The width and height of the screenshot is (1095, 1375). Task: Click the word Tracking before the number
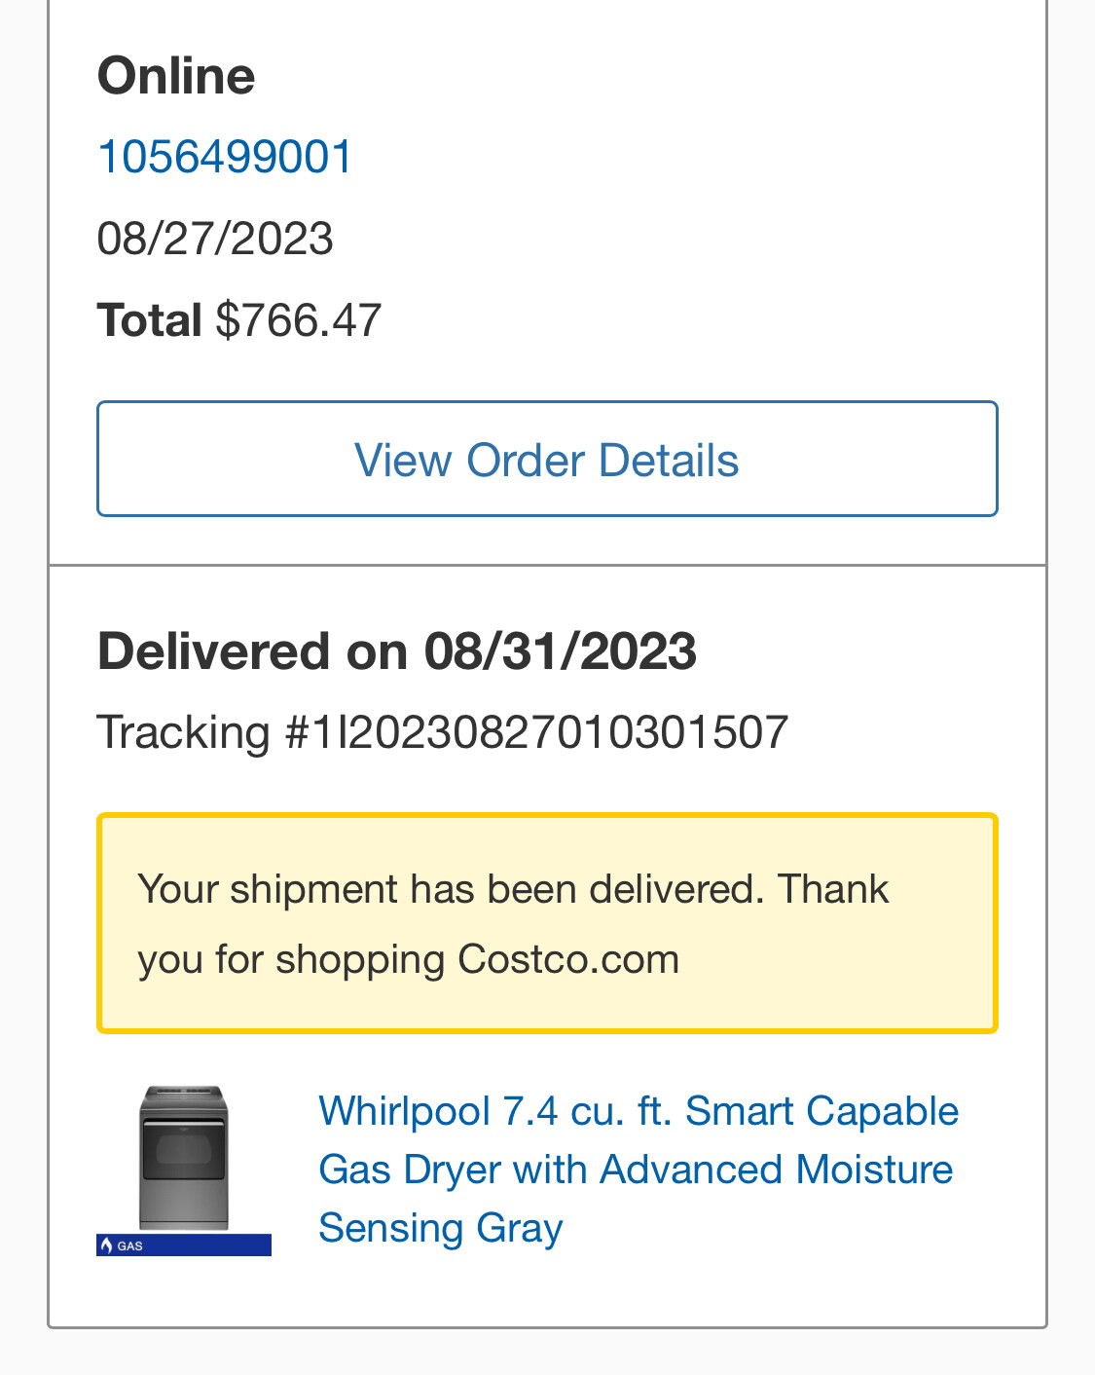click(x=183, y=732)
